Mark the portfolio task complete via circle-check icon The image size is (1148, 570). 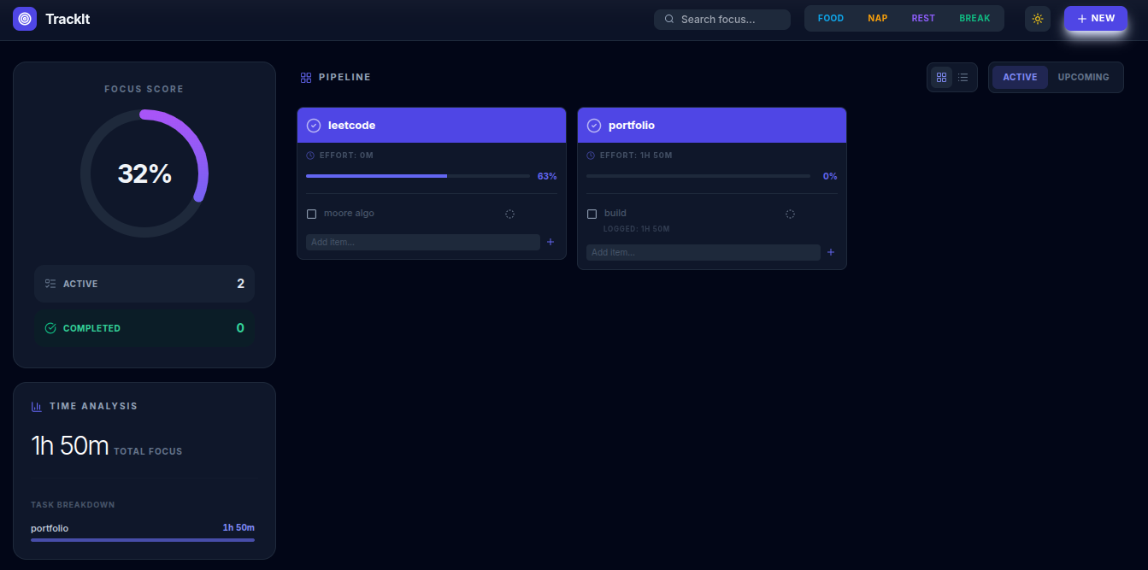click(x=594, y=126)
